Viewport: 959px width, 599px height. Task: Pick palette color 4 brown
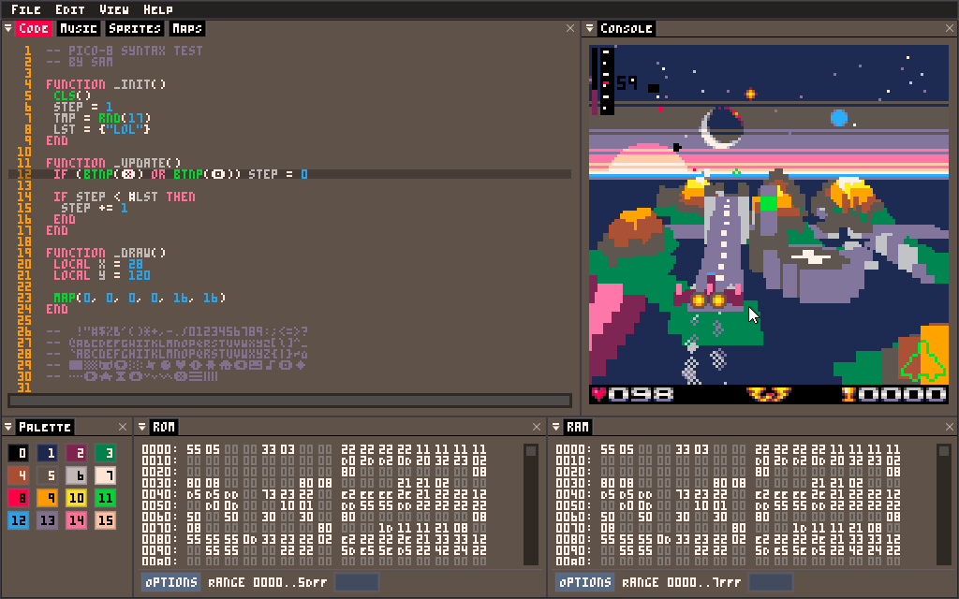(19, 475)
